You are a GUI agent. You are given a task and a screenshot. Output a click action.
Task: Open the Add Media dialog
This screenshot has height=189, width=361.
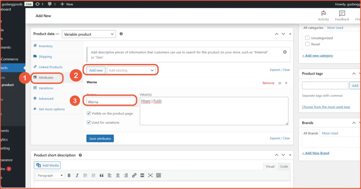(47, 165)
